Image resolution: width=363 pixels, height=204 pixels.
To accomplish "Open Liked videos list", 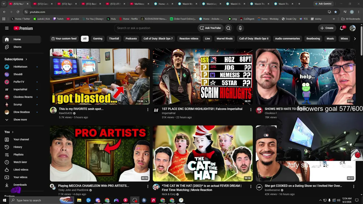I will [x=22, y=170].
